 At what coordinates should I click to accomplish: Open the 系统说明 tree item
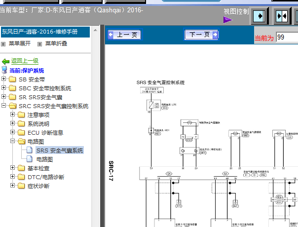point(38,124)
